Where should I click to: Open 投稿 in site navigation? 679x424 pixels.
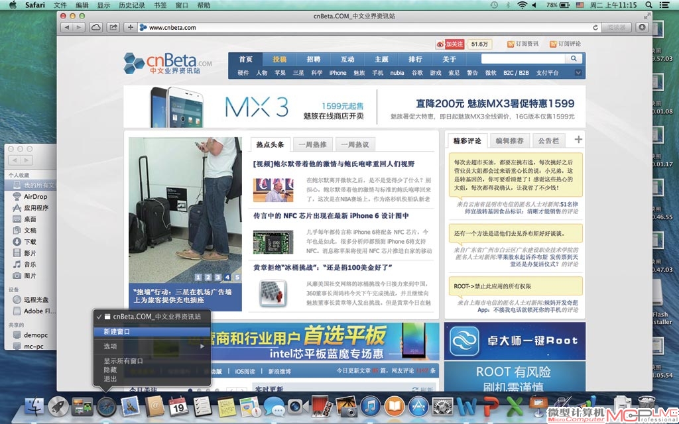point(279,59)
